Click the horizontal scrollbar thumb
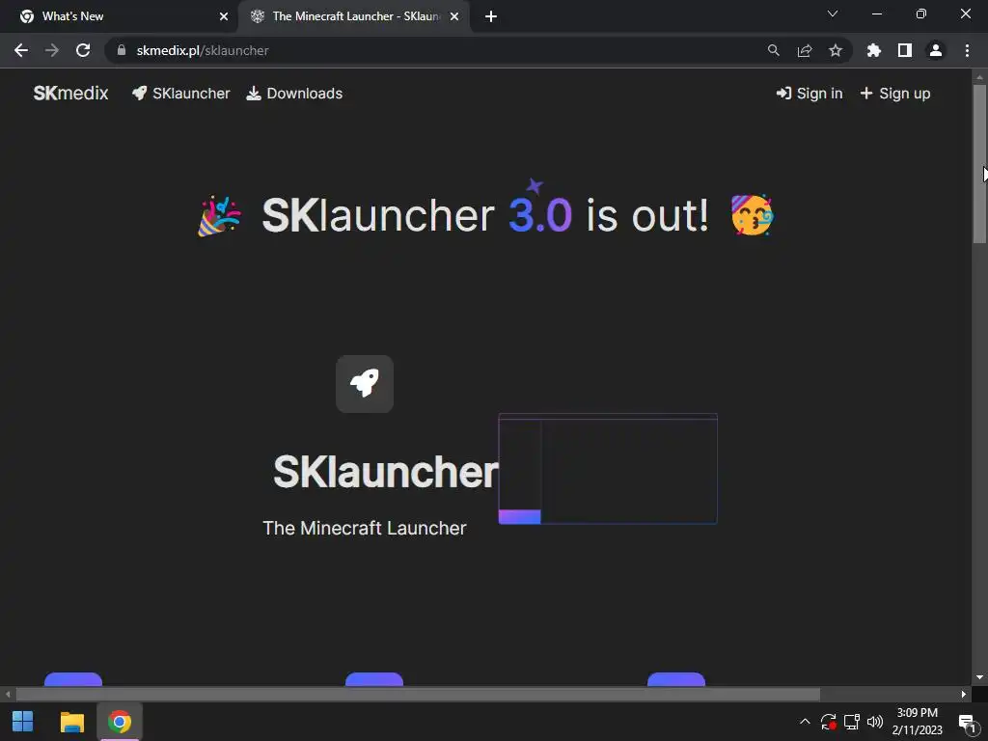 click(418, 695)
